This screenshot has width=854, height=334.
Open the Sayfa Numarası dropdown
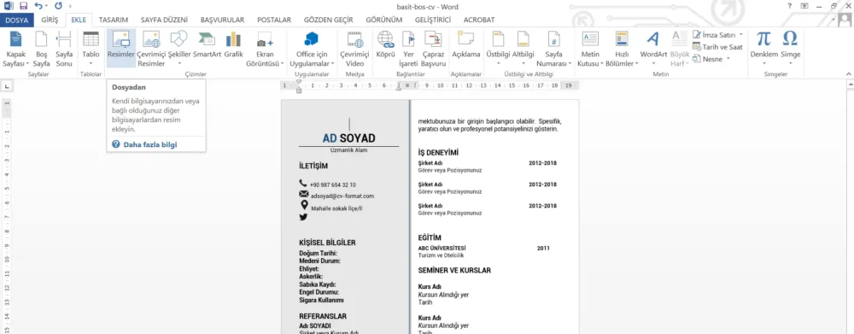pos(554,49)
